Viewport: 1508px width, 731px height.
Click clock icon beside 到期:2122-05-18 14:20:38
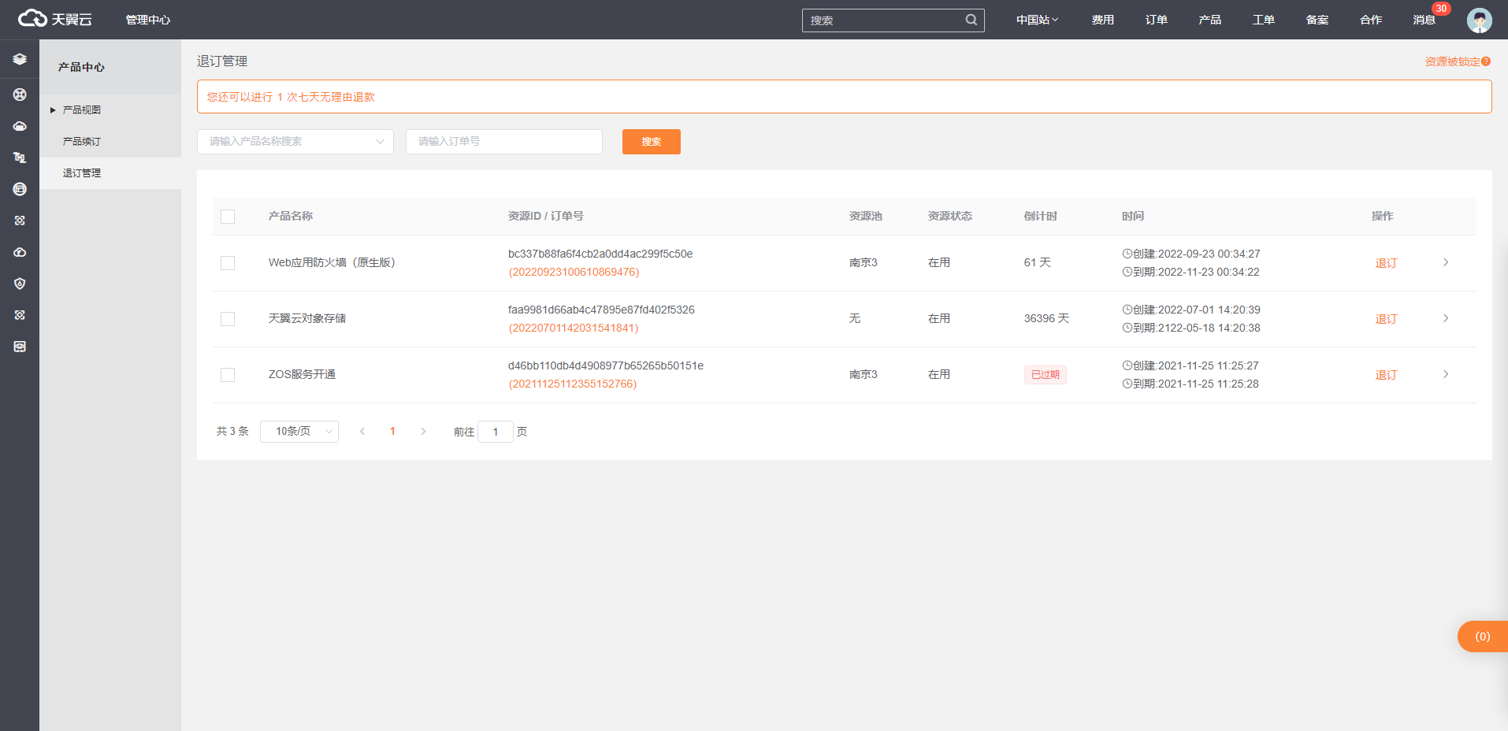[x=1127, y=328]
